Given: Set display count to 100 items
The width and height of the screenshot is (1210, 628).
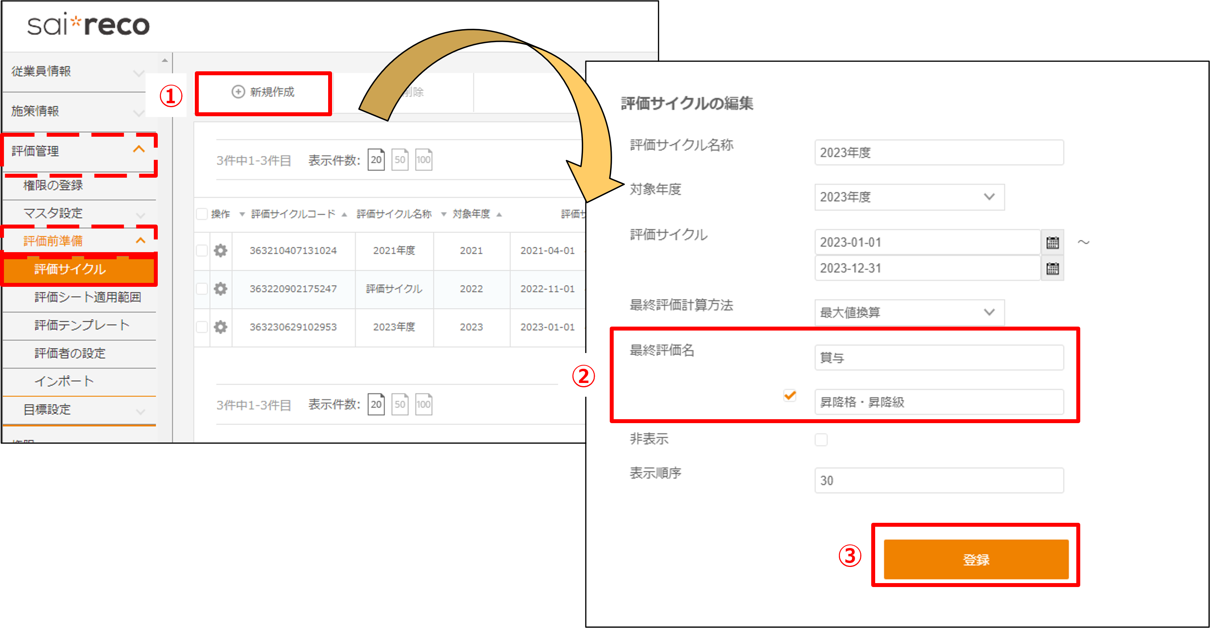Looking at the screenshot, I should tap(423, 160).
